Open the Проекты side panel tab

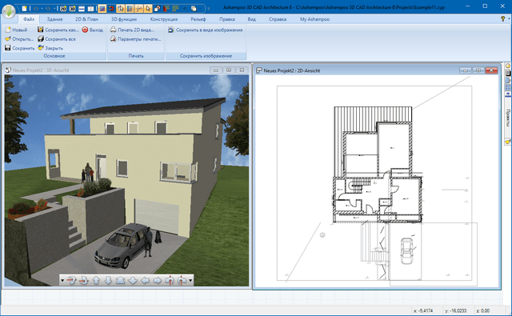coord(508,118)
